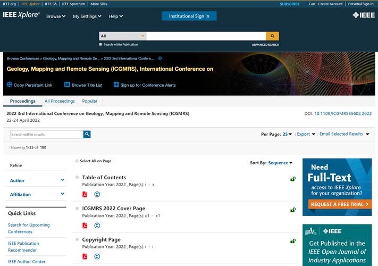The image size is (378, 266).
Task: Click the open access lock icon for Table of Contents
Action: click(292, 179)
